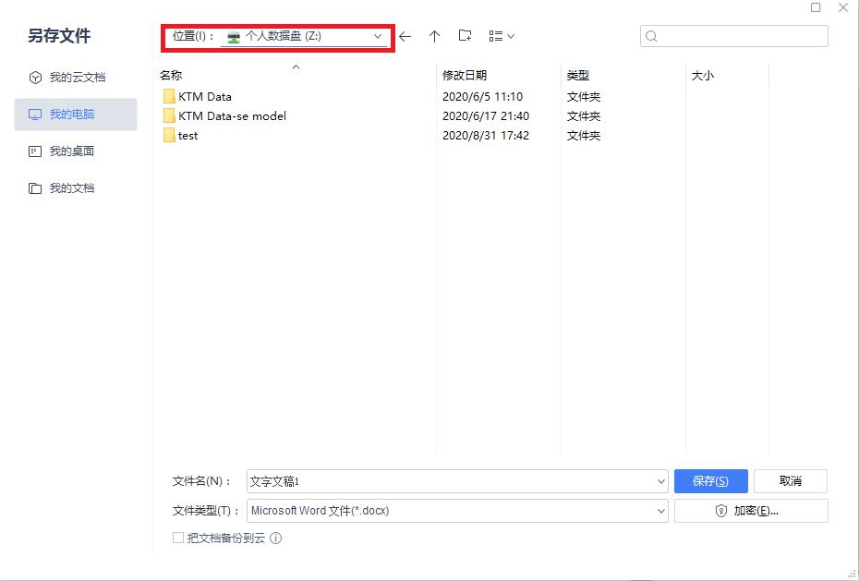859x581 pixels.
Task: Sort by 修改日期 column header
Action: pos(465,76)
